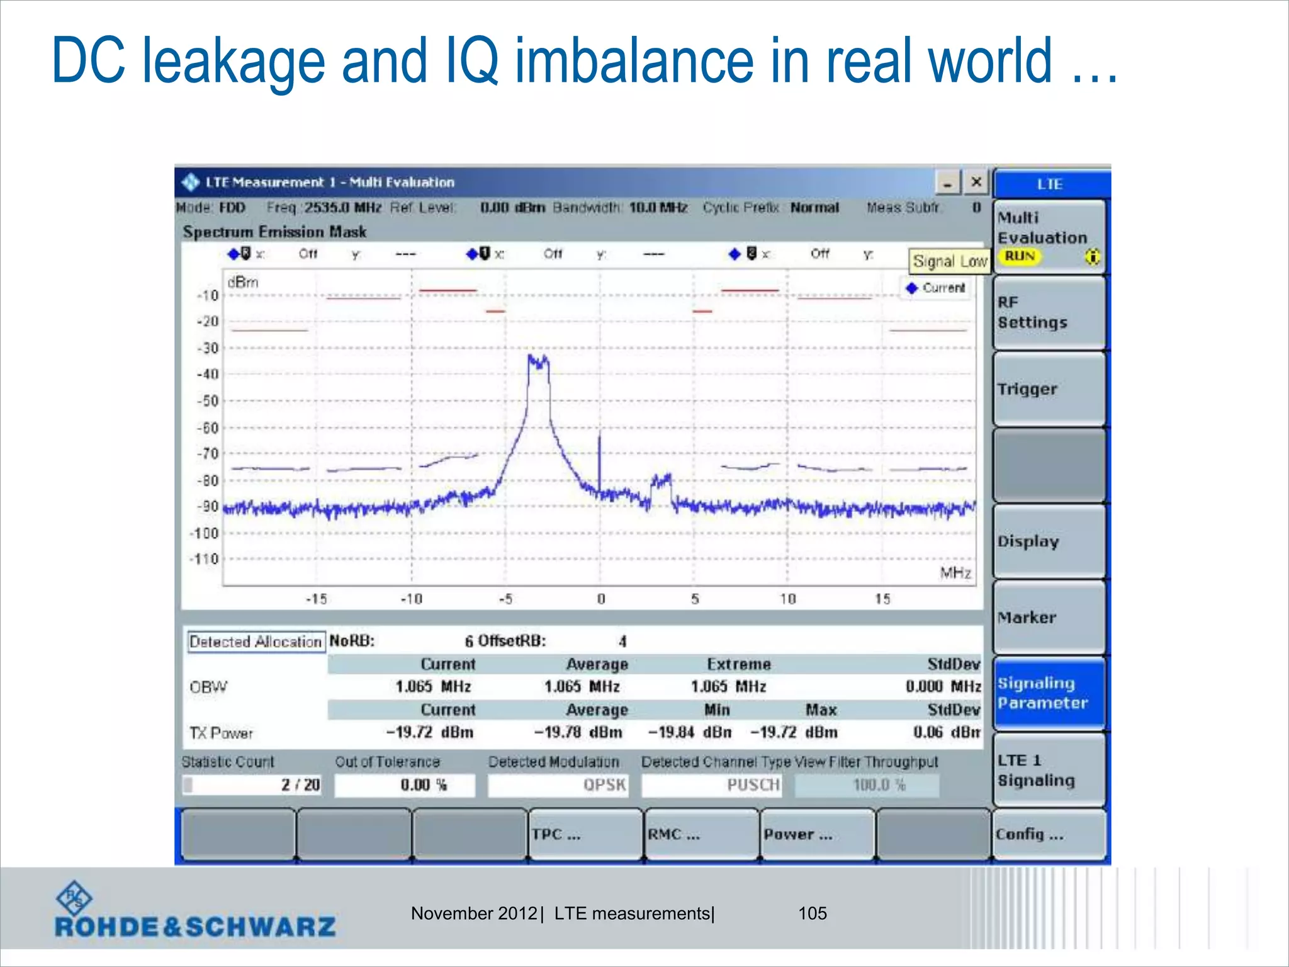The height and width of the screenshot is (967, 1289).
Task: Open the TPC ... hotkey
Action: 585,835
